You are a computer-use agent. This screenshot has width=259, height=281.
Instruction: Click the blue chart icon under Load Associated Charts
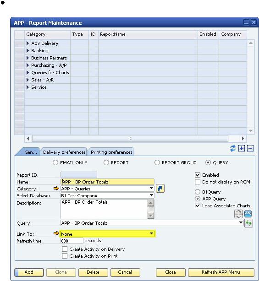[248, 214]
